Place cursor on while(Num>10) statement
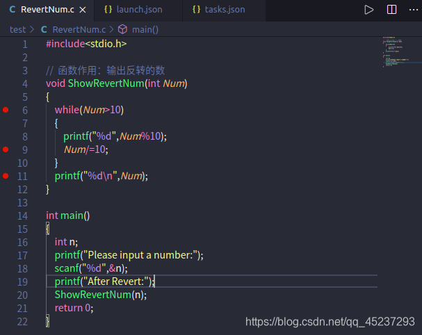This screenshot has height=335, width=422. pyautogui.click(x=89, y=110)
